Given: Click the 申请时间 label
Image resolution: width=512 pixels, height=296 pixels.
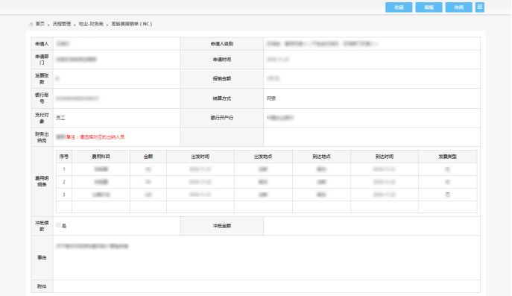Looking at the screenshot, I should 221,60.
